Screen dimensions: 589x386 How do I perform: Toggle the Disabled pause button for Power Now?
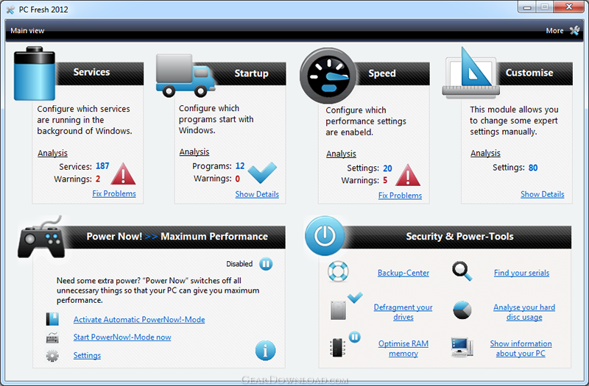[266, 264]
